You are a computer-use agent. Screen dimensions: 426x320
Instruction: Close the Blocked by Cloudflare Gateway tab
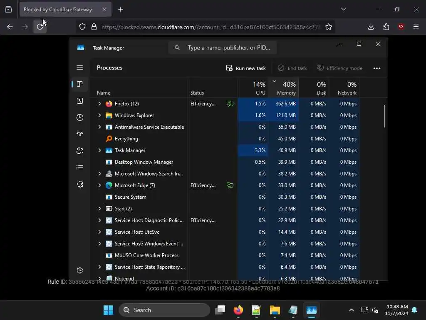click(104, 9)
